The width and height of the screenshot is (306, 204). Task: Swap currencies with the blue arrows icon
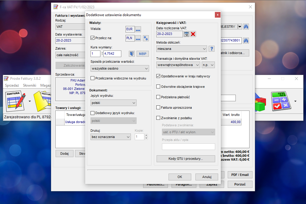pyautogui.click(x=146, y=38)
